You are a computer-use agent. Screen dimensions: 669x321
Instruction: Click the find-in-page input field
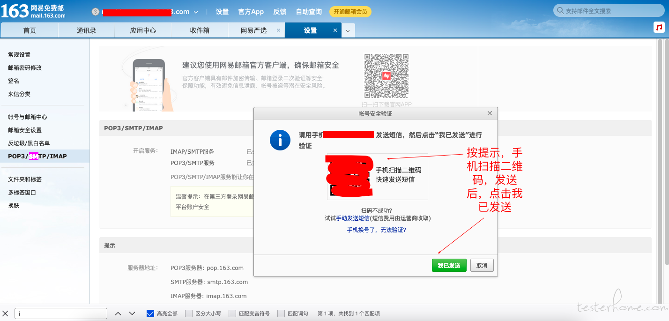point(61,314)
